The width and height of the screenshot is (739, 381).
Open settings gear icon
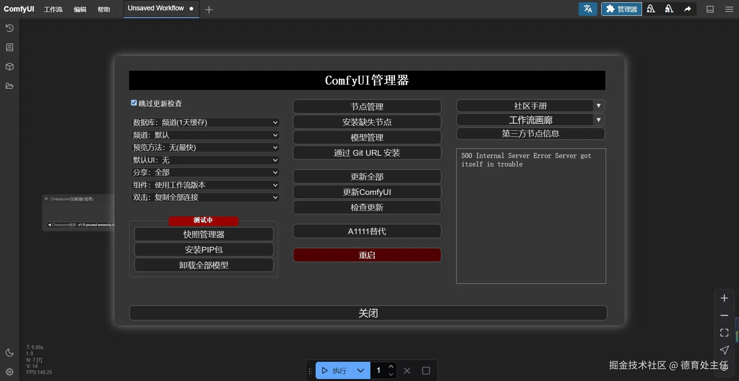pos(10,372)
